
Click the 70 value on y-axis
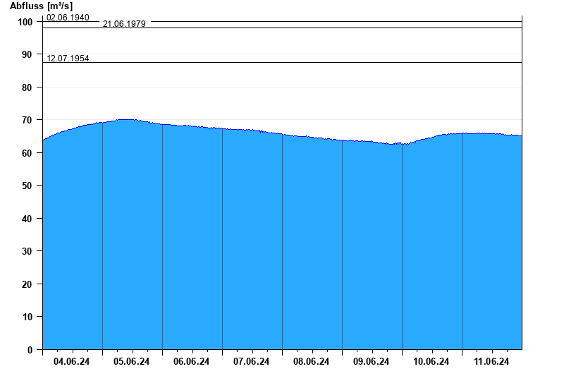[27, 120]
